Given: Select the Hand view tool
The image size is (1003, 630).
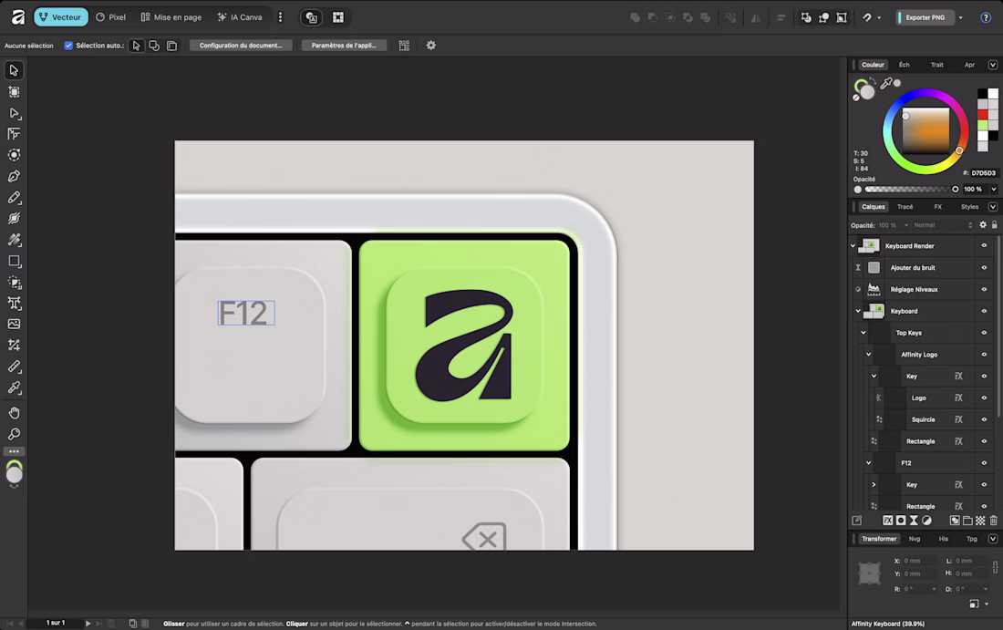Looking at the screenshot, I should [x=14, y=412].
